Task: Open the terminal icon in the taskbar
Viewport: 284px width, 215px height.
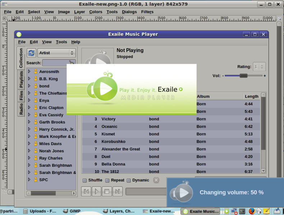Action: click(x=242, y=211)
